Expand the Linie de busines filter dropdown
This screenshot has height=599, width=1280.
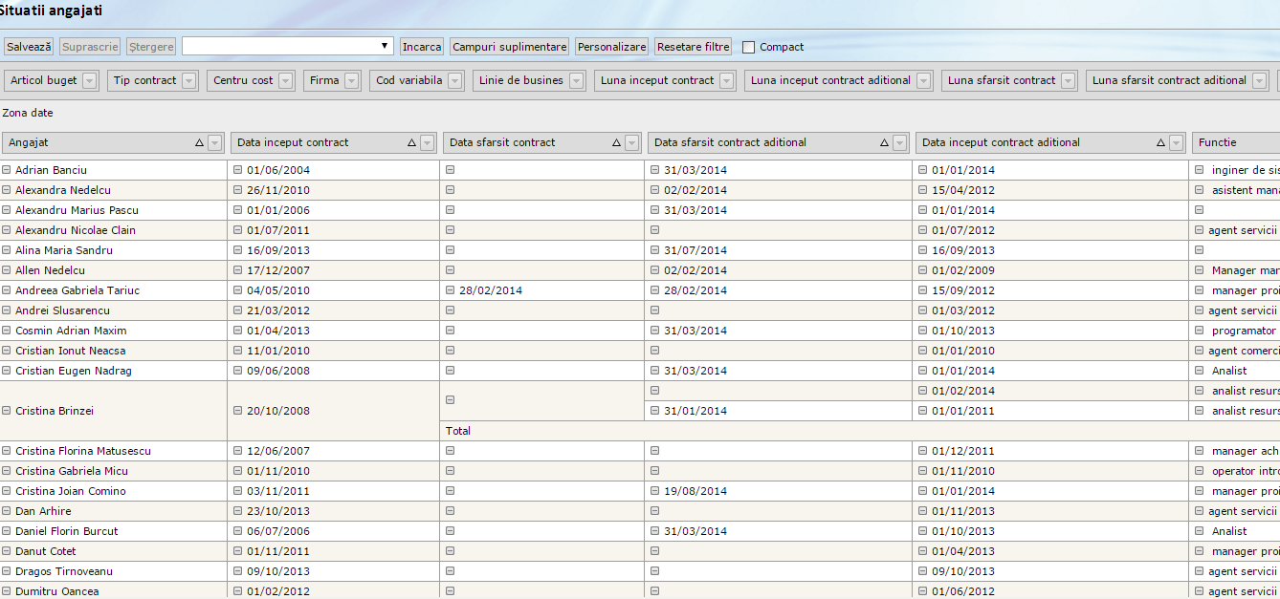[x=576, y=81]
